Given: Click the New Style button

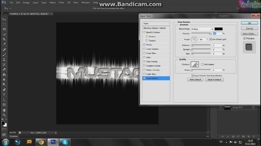Looking at the screenshot, I should [x=249, y=34].
